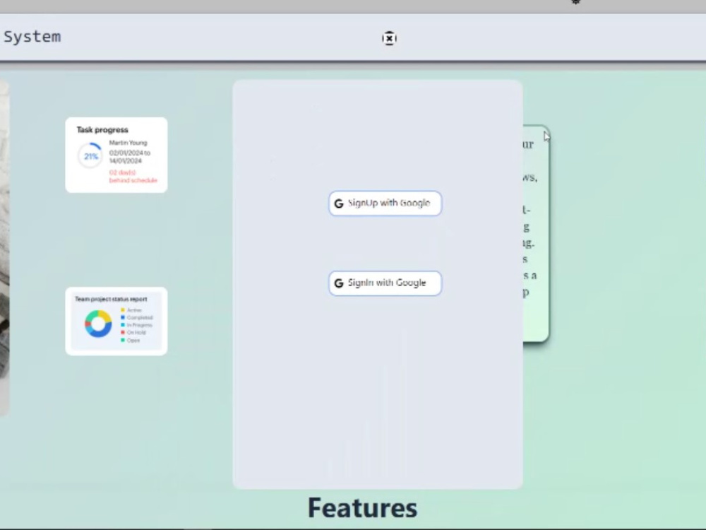Click the On Hold legend entry
706x530 pixels.
point(133,333)
